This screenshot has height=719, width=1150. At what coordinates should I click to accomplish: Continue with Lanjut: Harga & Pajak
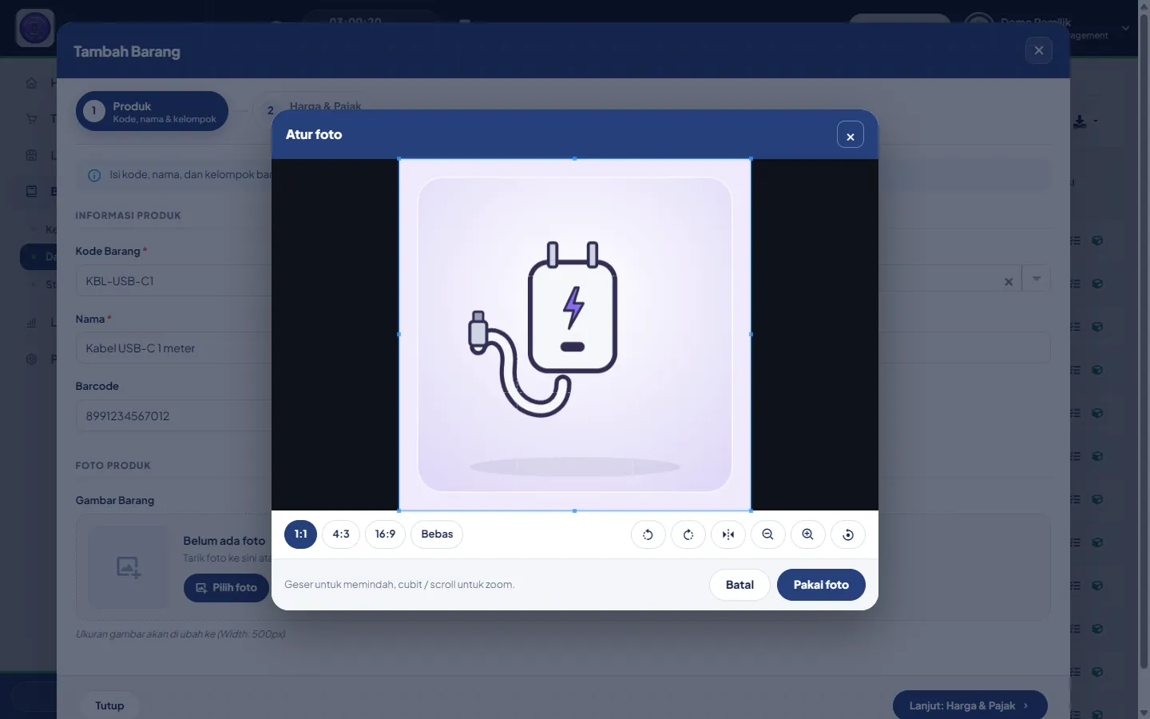pyautogui.click(x=970, y=706)
